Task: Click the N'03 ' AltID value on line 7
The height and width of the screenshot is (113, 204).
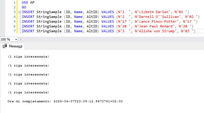Action: coord(187,31)
